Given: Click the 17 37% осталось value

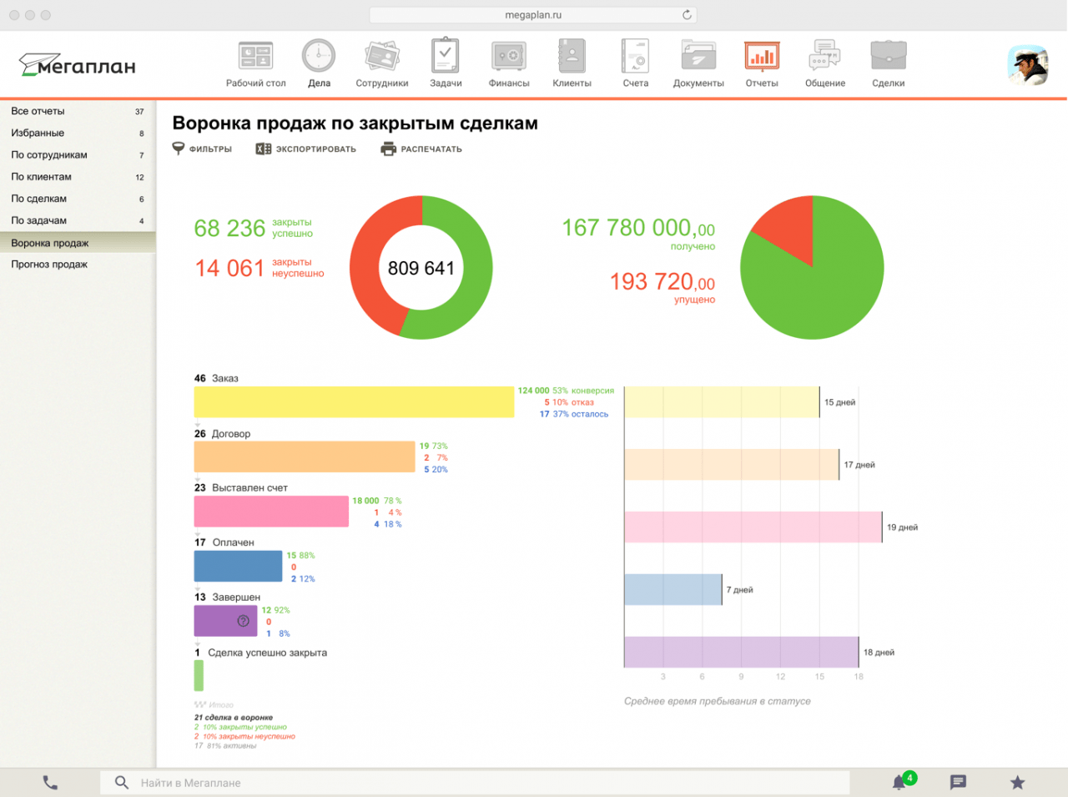Looking at the screenshot, I should [x=574, y=414].
